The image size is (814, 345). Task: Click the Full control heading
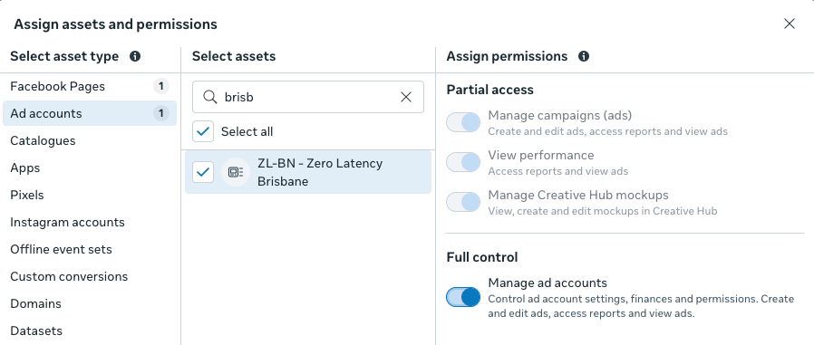coord(481,257)
